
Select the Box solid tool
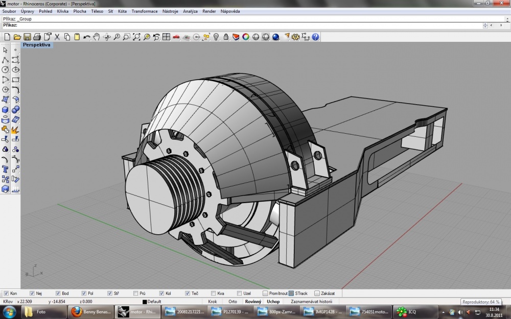(x=5, y=110)
